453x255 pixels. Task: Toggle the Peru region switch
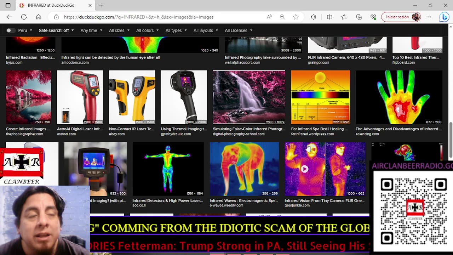pos(11,30)
